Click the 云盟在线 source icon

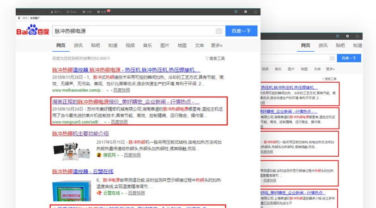pos(99,193)
